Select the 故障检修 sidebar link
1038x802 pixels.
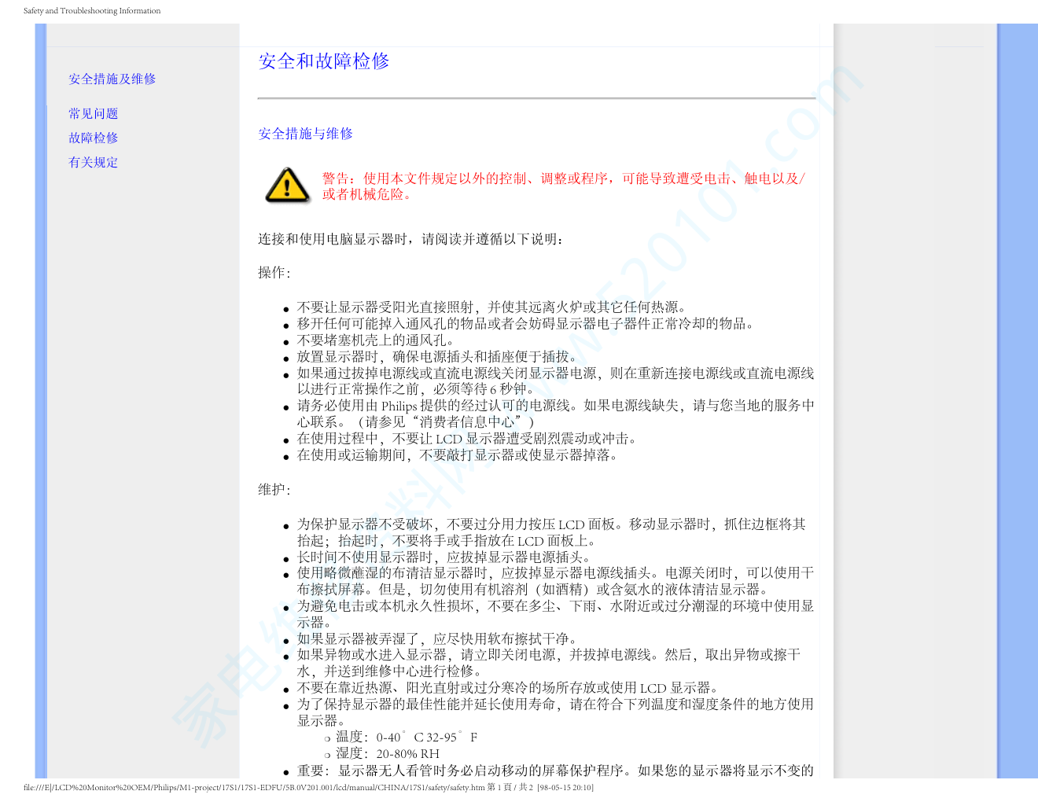click(x=93, y=138)
